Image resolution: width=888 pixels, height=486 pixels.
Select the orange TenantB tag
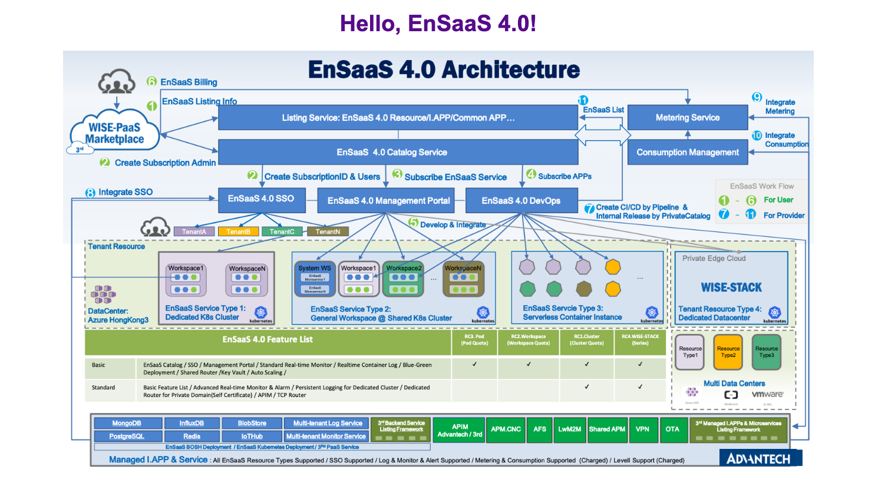point(238,232)
